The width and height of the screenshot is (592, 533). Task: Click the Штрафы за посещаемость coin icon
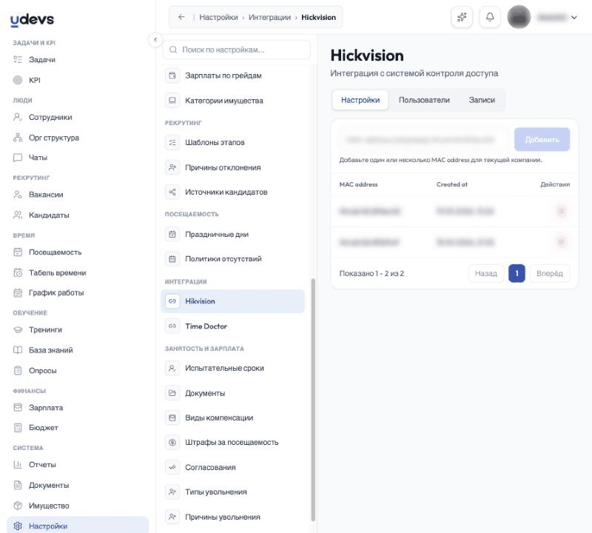tap(172, 443)
